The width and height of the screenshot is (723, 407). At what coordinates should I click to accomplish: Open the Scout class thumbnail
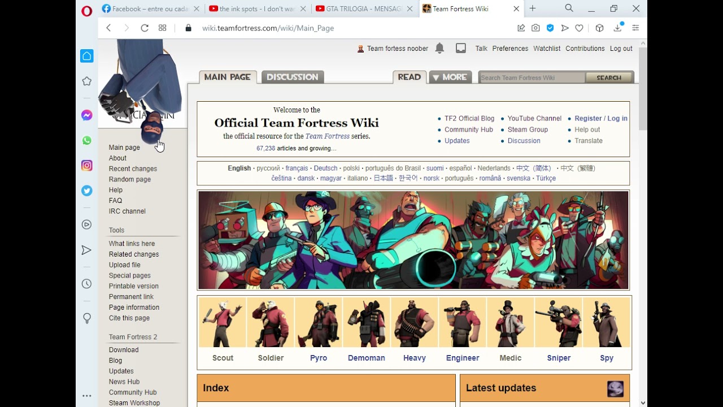pyautogui.click(x=223, y=322)
